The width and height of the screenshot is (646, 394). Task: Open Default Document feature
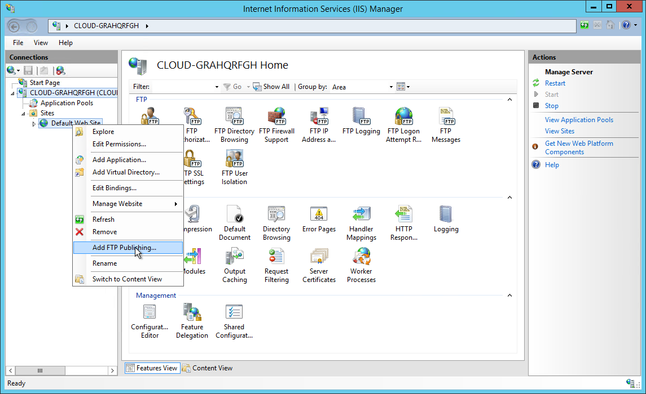(235, 223)
